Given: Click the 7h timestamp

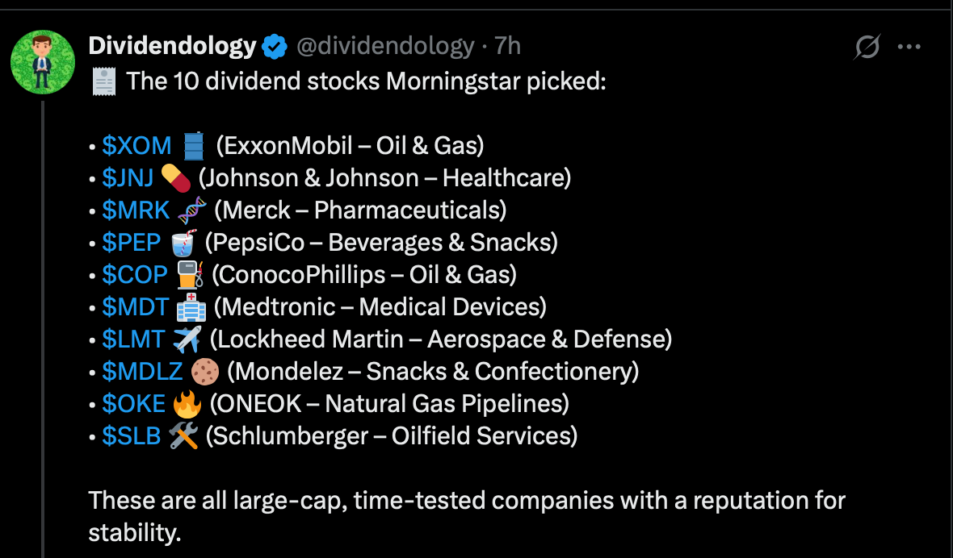Looking at the screenshot, I should tap(507, 47).
